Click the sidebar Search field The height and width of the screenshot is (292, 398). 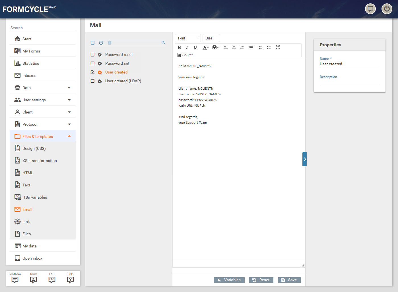tap(43, 28)
